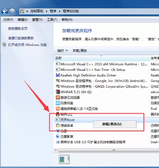Viewport: 159px width, 168px height.
Task: Click the horizontal scrollbar thumb
Action: click(x=109, y=150)
